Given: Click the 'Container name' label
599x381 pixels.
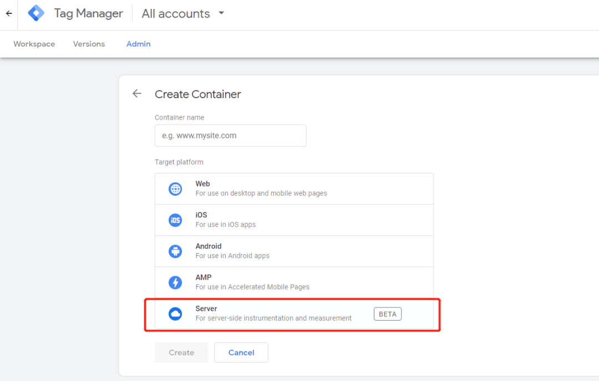Looking at the screenshot, I should tap(179, 117).
